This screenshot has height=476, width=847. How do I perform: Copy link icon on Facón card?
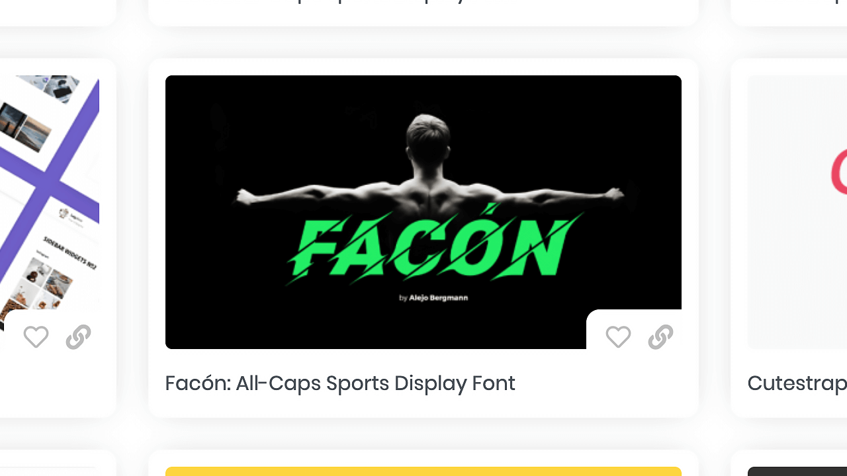click(x=660, y=337)
